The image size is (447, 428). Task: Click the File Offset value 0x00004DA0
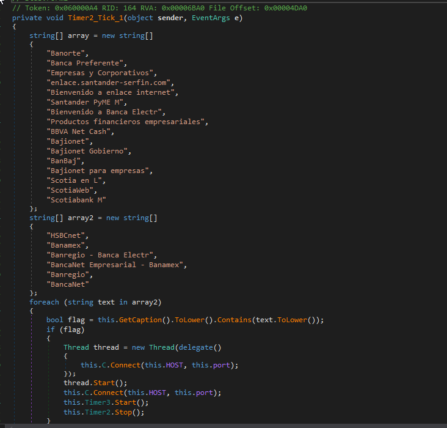coord(286,8)
